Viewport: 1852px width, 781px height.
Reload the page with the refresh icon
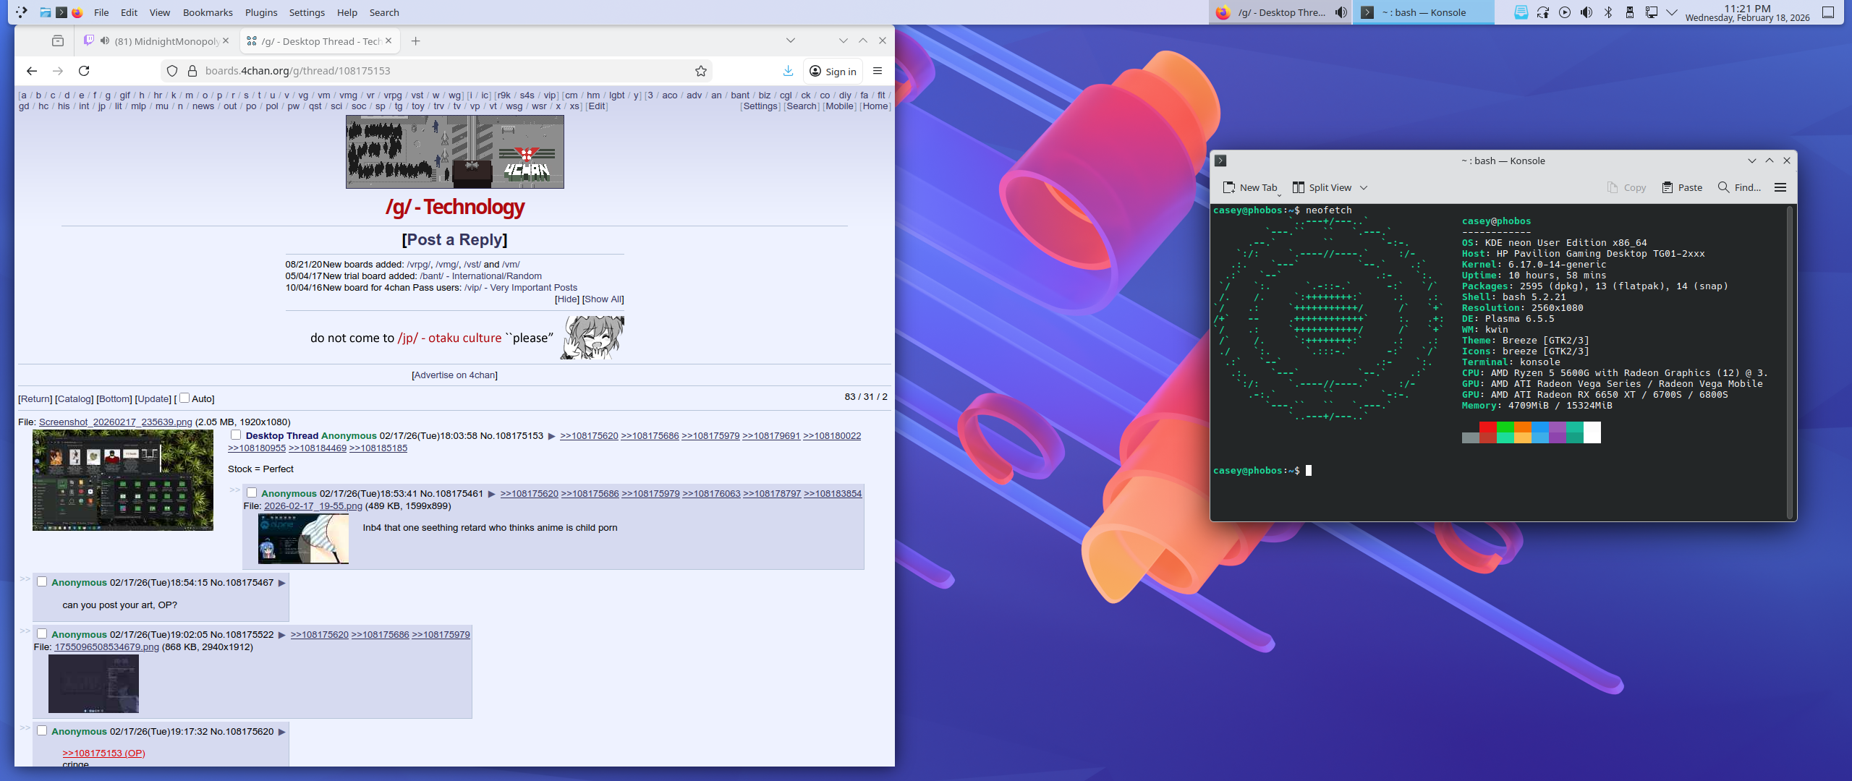click(84, 71)
